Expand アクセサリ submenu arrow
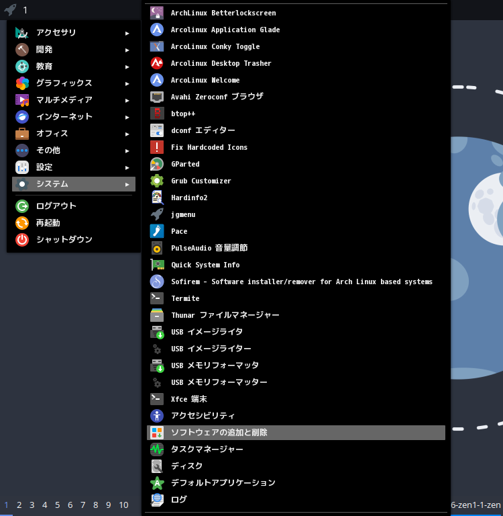The width and height of the screenshot is (503, 516). point(127,33)
